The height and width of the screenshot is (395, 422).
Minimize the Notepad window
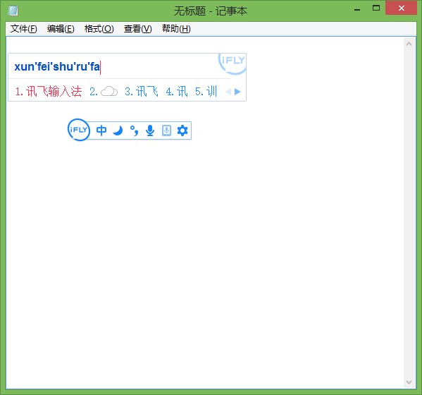pos(357,9)
